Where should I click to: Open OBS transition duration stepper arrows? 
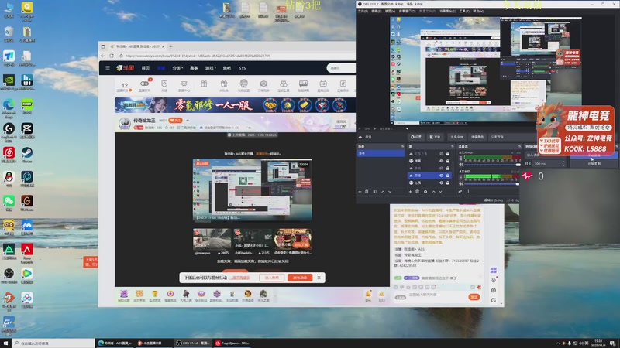(563, 164)
